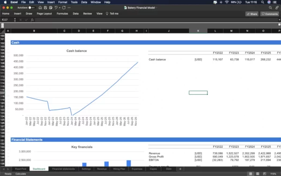Image resolution: width=281 pixels, height=176 pixels.
Task: Open the Insert ribbon tab
Action: tap(18, 14)
